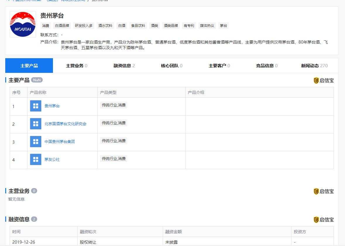Screen dimensions: 345x246
Task: Open the 中国贵州茅台集团 link
Action: (60, 142)
